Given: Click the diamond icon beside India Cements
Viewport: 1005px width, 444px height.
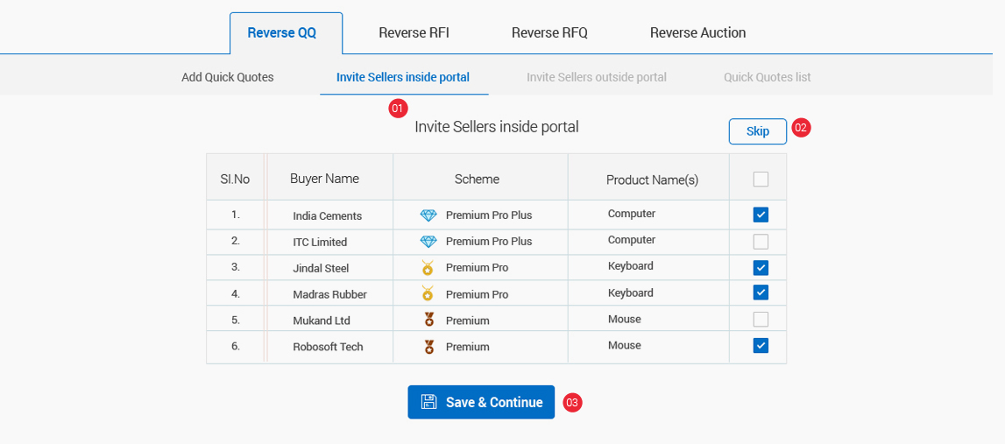Looking at the screenshot, I should (428, 215).
